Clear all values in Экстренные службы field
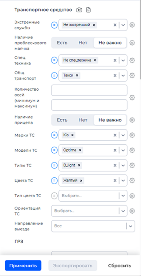 [115, 25]
